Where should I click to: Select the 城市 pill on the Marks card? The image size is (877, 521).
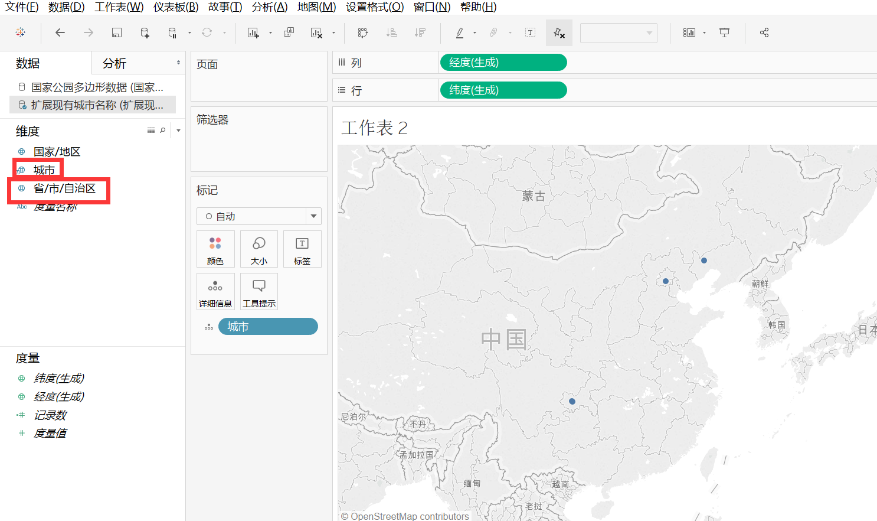268,326
